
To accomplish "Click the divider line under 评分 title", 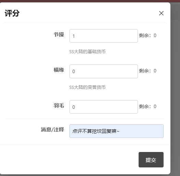I will pos(85,22).
